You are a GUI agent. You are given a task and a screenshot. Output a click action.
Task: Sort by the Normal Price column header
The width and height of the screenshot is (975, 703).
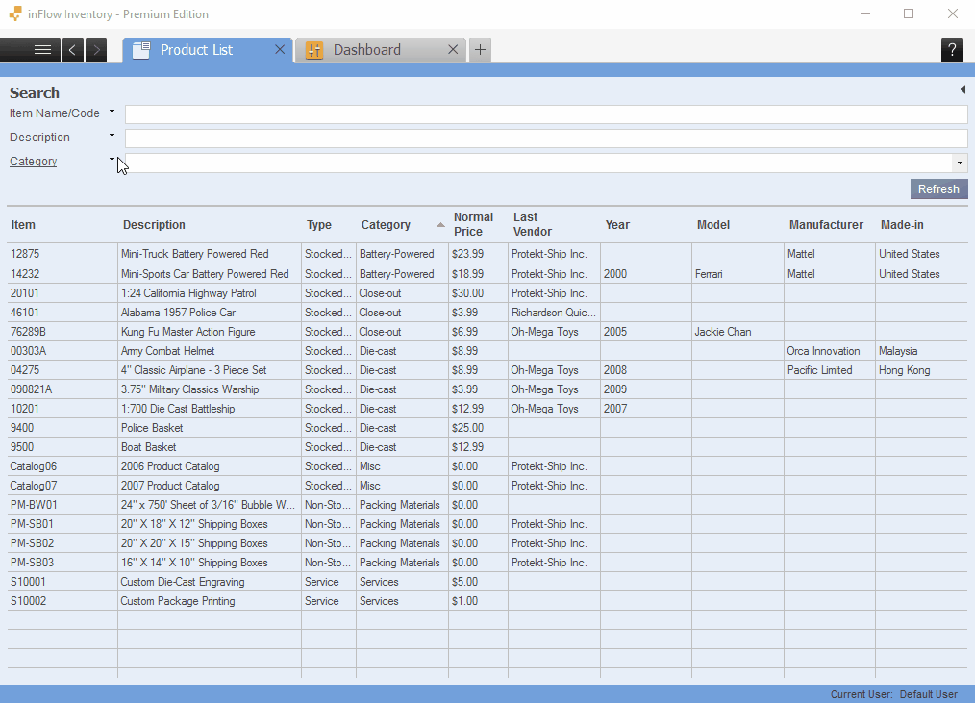click(x=473, y=224)
